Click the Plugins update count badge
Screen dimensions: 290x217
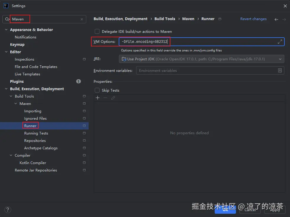[x=79, y=82]
